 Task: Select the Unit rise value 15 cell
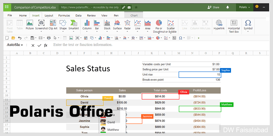coord(200,75)
